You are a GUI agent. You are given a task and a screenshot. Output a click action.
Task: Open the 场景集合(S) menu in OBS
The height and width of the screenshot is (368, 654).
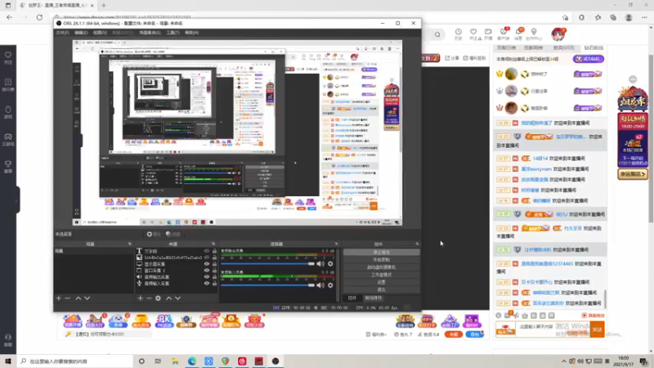[x=150, y=33]
